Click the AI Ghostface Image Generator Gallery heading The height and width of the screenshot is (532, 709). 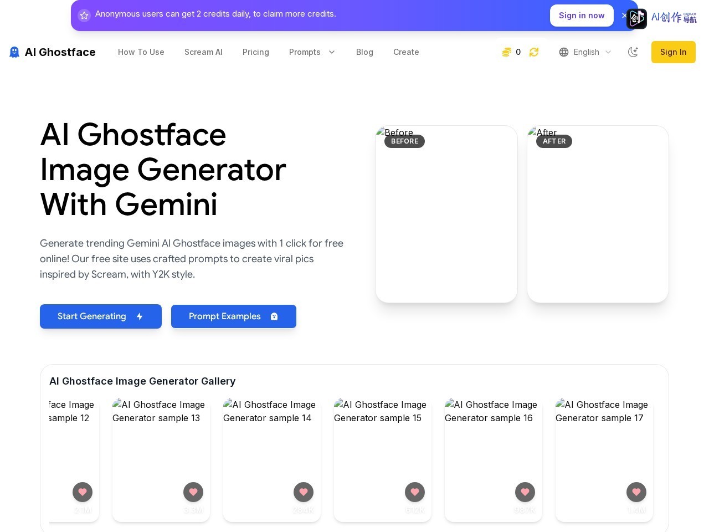click(x=142, y=381)
